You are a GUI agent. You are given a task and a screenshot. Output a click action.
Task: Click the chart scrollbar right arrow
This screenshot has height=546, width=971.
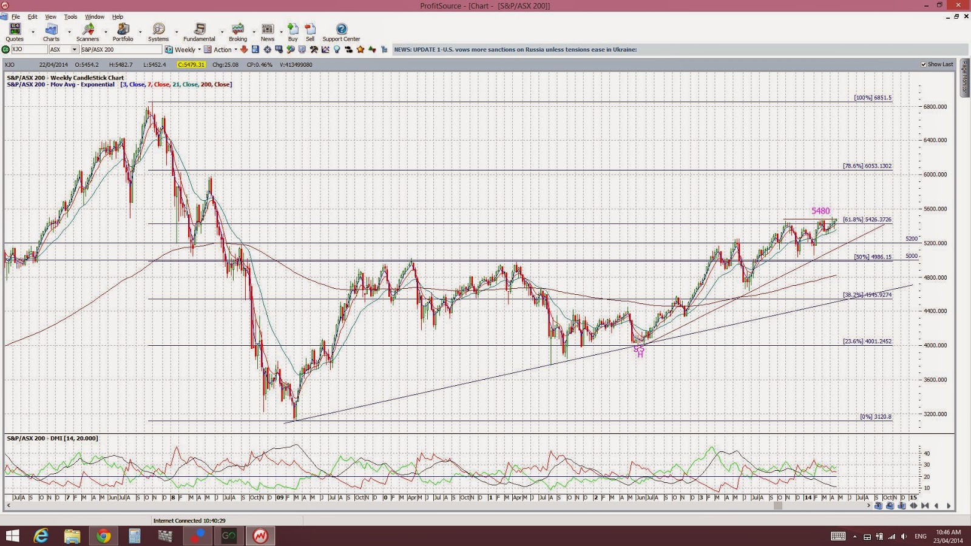coord(868,505)
